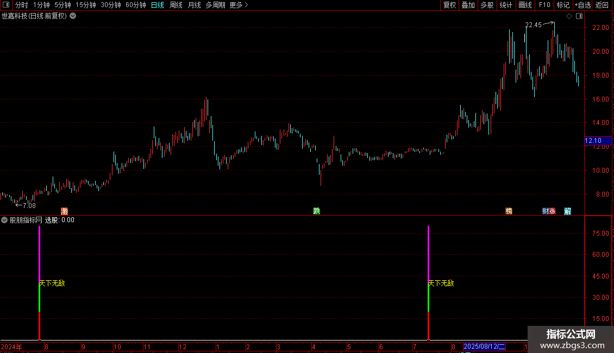Click the 标记 mark button
The width and height of the screenshot is (614, 353).
[563, 5]
